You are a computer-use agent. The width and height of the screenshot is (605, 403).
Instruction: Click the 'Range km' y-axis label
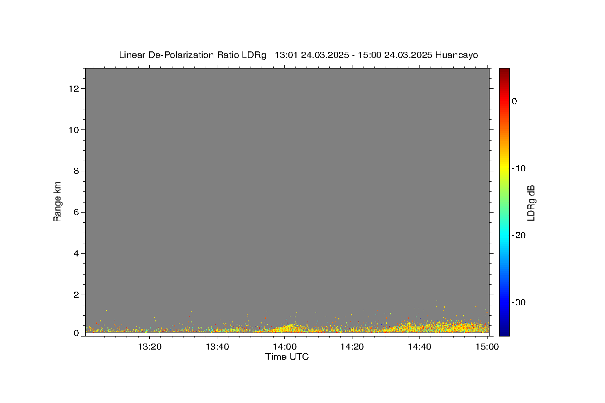57,201
